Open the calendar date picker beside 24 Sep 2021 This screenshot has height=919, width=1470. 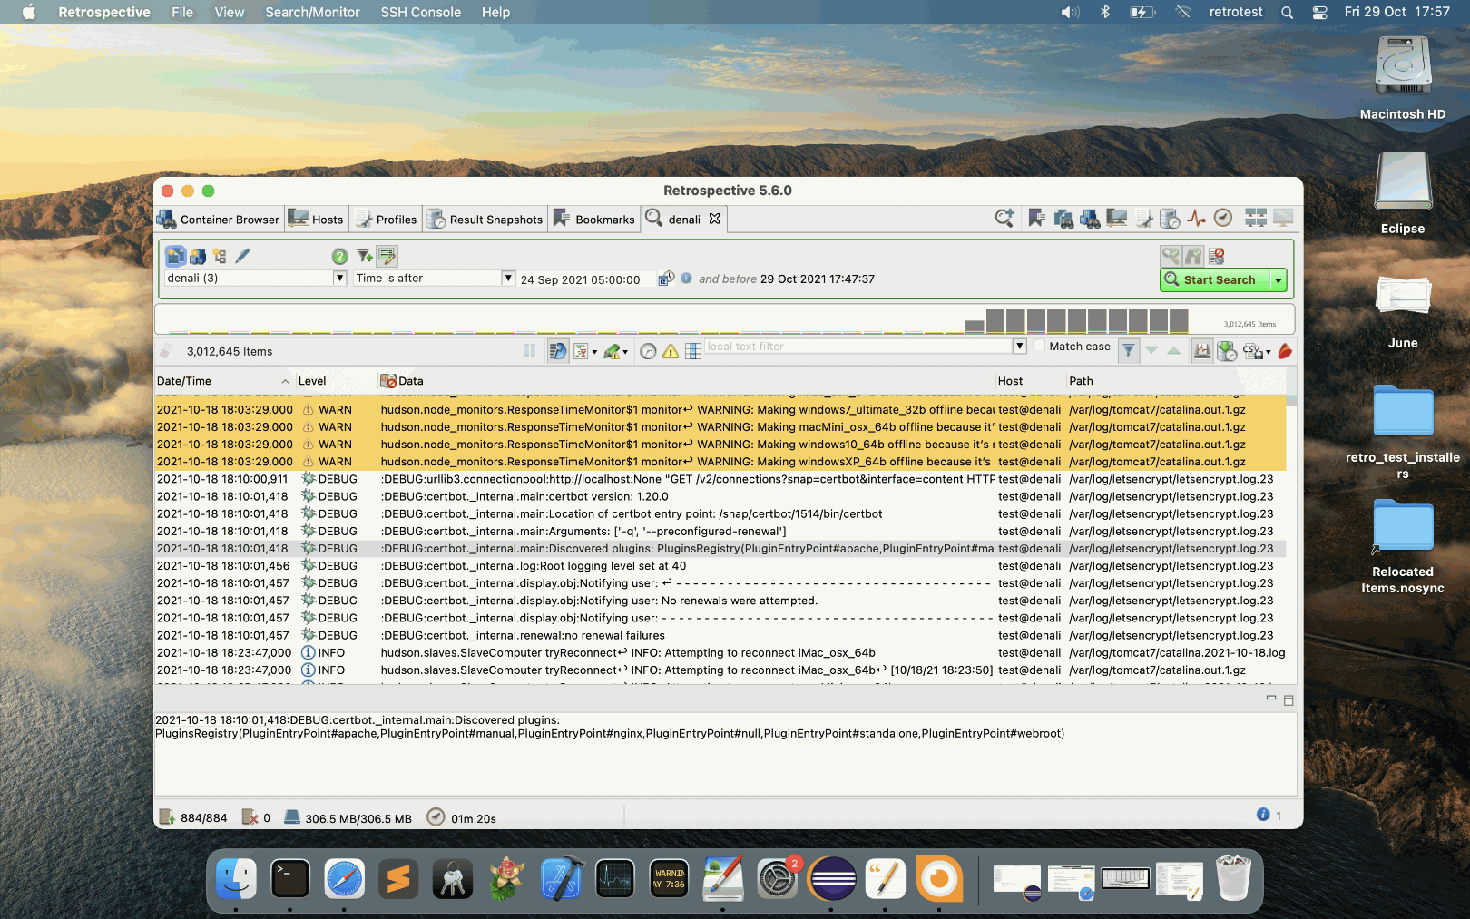click(666, 279)
